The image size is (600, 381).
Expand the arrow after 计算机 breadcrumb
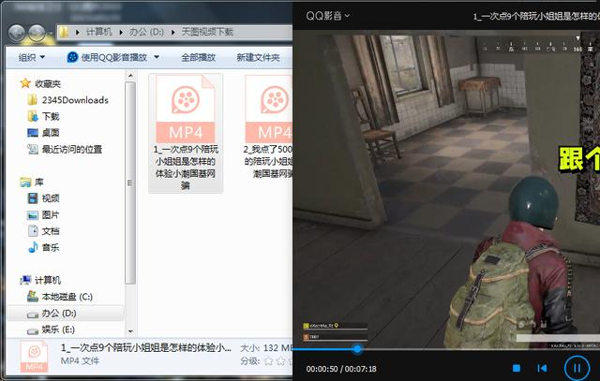pyautogui.click(x=121, y=32)
